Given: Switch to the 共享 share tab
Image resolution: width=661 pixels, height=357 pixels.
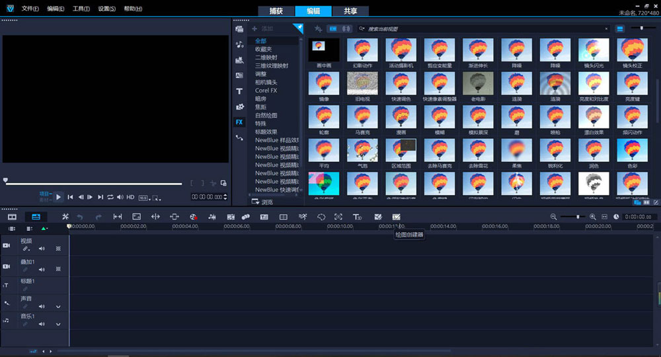Looking at the screenshot, I should (x=350, y=11).
